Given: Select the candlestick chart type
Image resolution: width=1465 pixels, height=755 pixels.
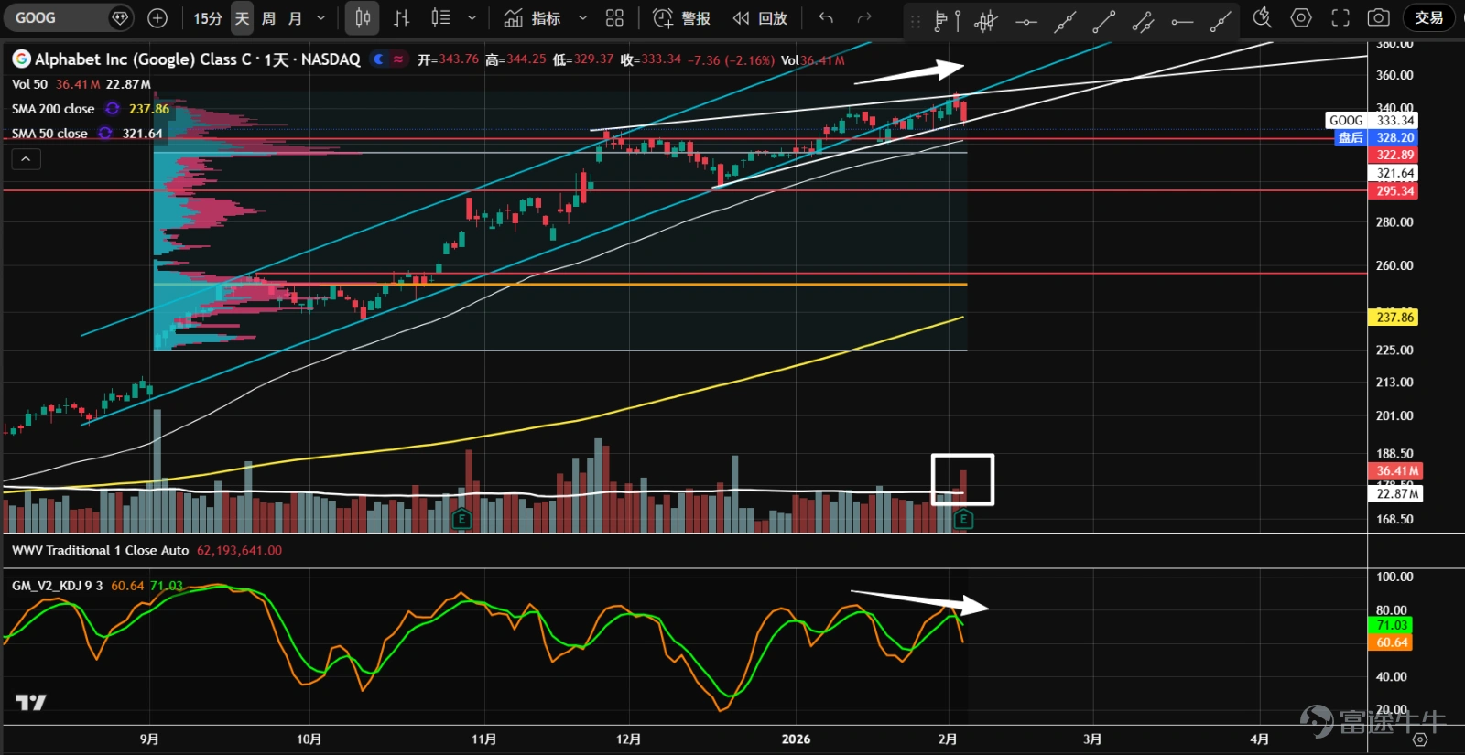Looking at the screenshot, I should (363, 17).
